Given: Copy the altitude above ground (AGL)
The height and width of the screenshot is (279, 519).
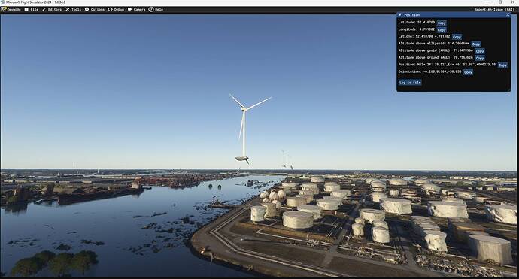Looking at the screenshot, I should click(x=480, y=58).
